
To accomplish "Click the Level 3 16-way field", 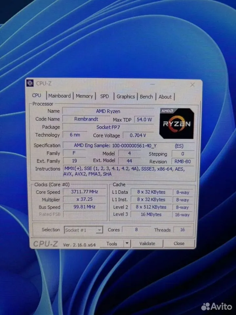I will coord(182,215).
